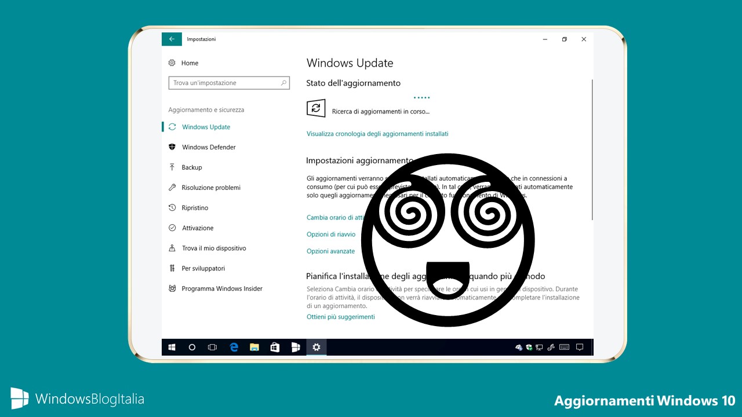The image size is (742, 417).
Task: Select Per sviluppatori in the sidebar
Action: coord(197,269)
